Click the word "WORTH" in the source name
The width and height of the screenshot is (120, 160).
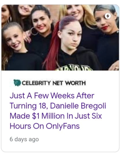75,83
